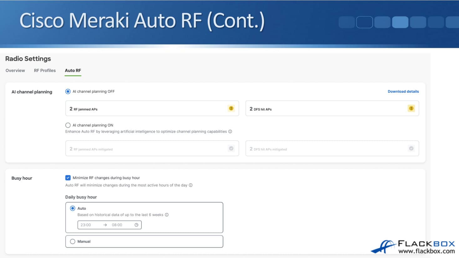Image resolution: width=459 pixels, height=258 pixels.
Task: Choose Manual daily busy hour option
Action: [x=73, y=241]
